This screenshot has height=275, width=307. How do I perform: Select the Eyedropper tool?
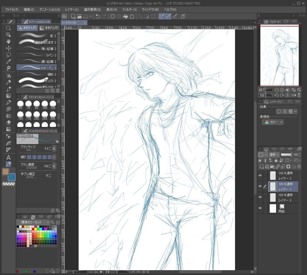[x=8, y=61]
